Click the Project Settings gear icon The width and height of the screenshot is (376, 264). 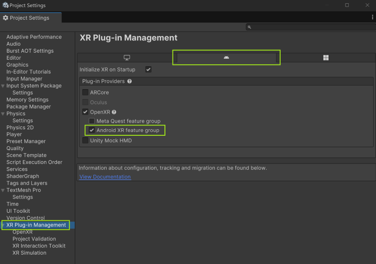pyautogui.click(x=6, y=18)
